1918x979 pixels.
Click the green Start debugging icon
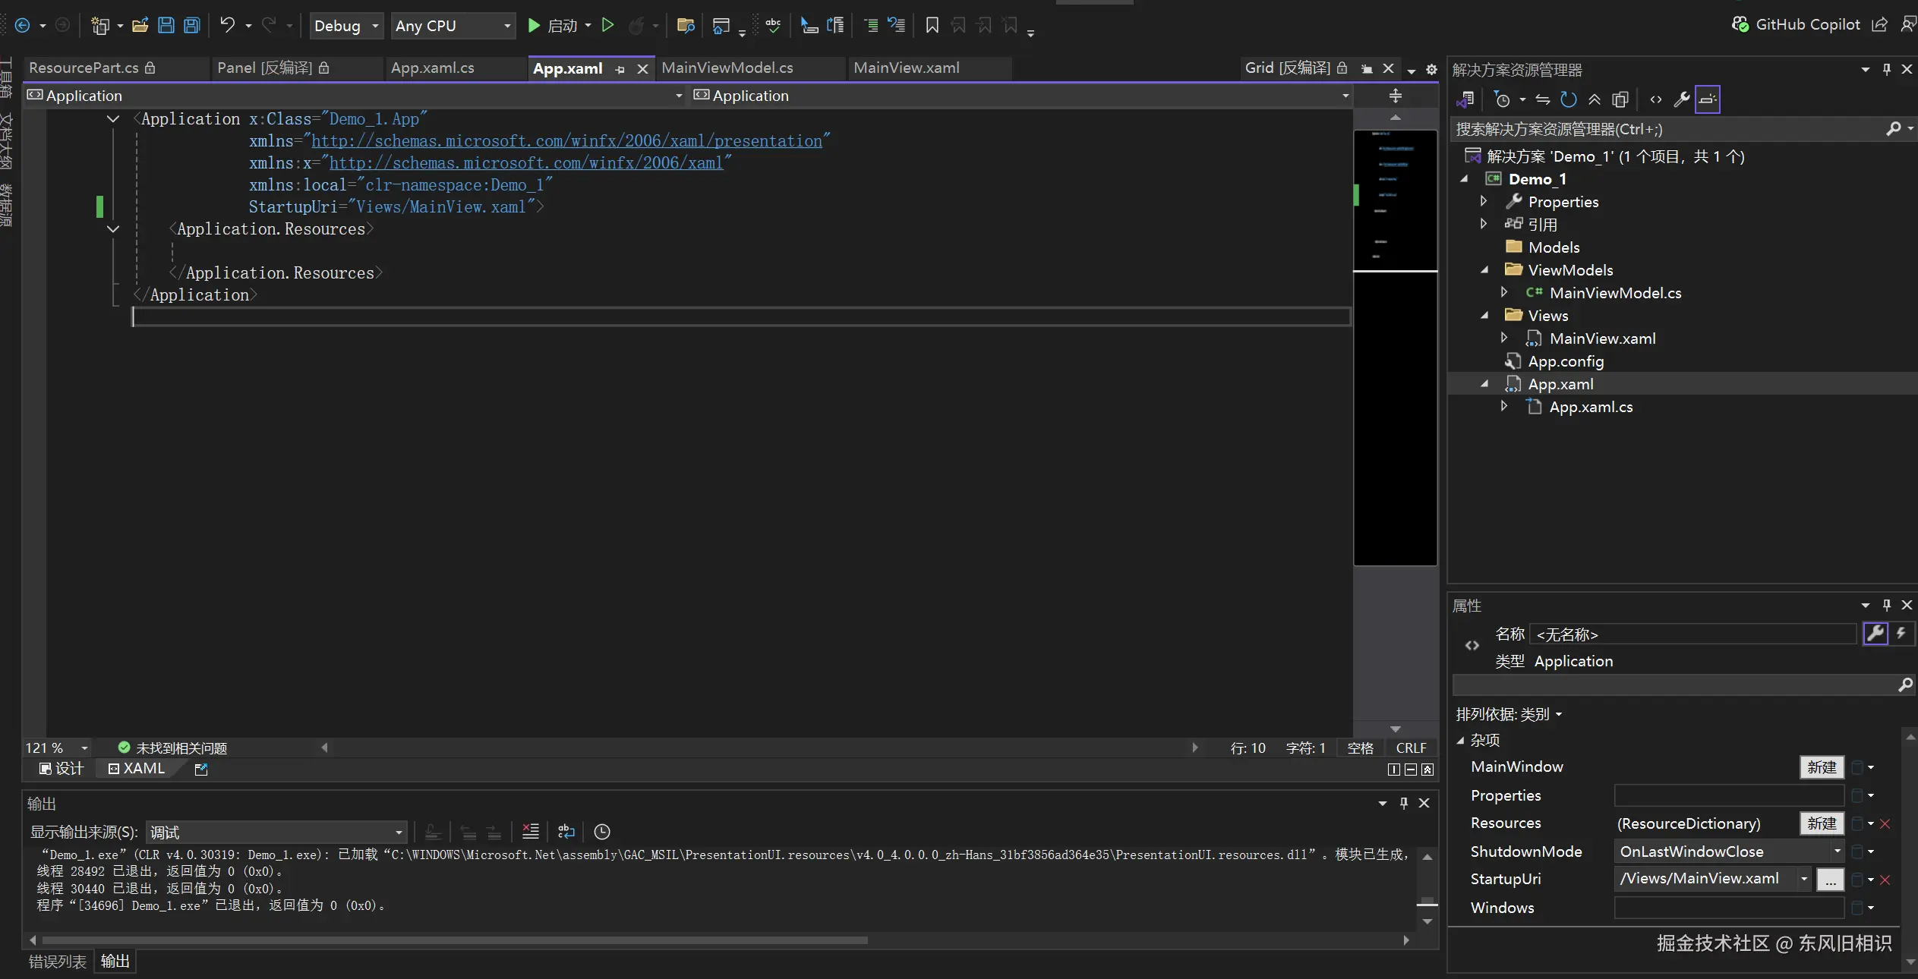(534, 25)
